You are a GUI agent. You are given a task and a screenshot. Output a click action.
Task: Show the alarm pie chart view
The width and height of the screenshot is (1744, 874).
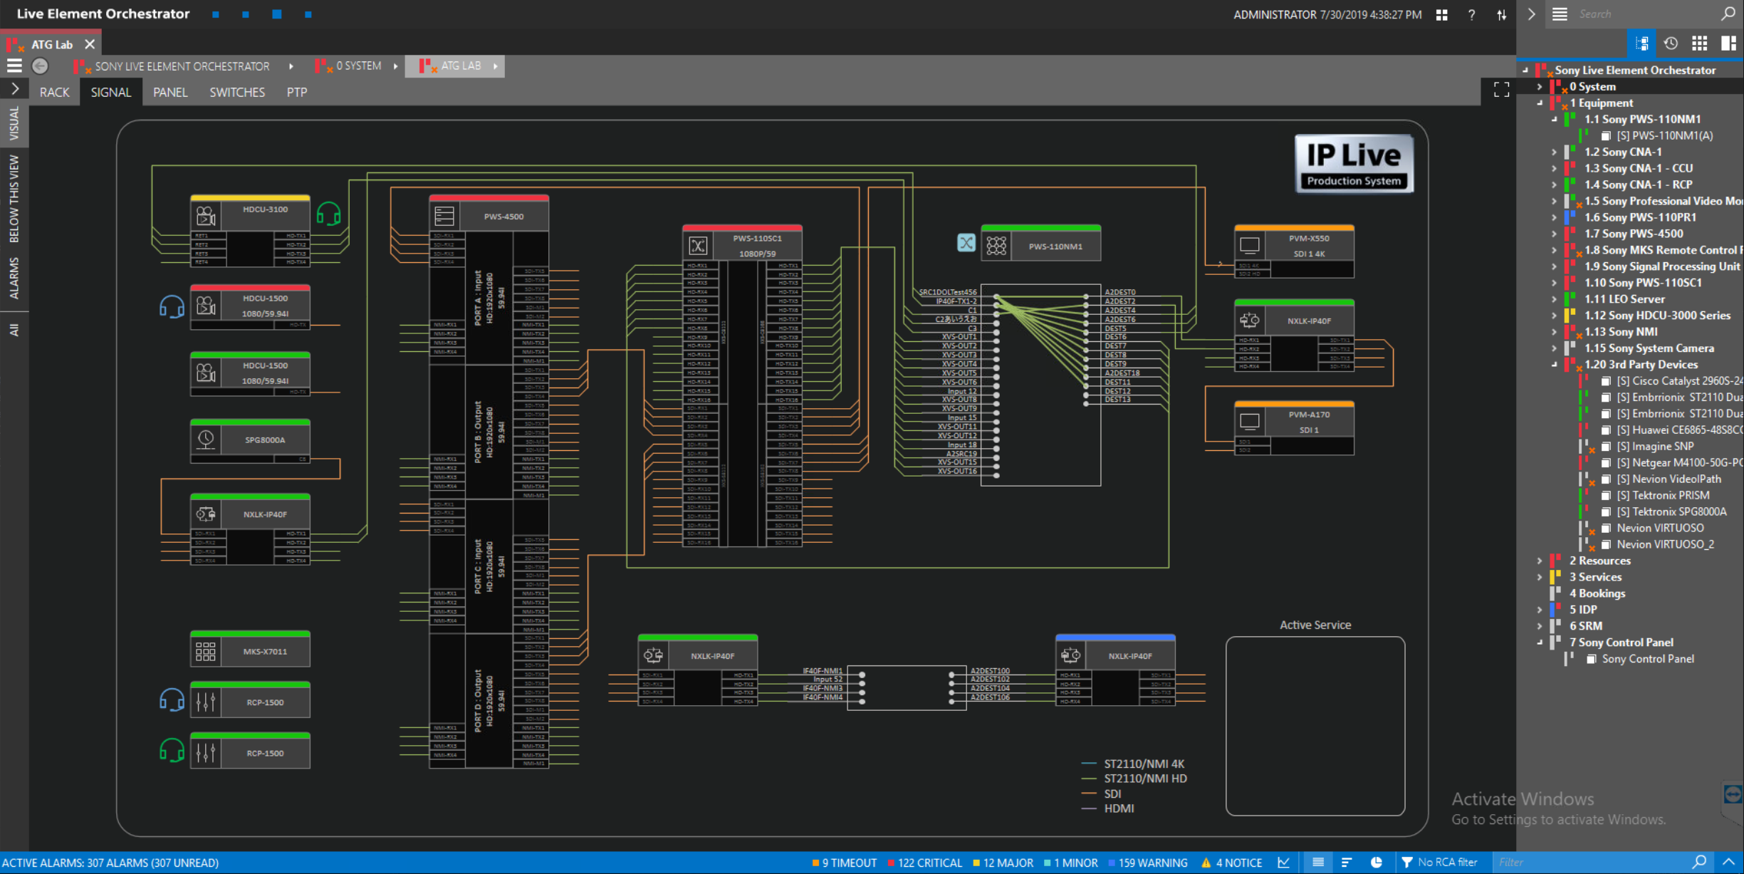[x=1377, y=863]
